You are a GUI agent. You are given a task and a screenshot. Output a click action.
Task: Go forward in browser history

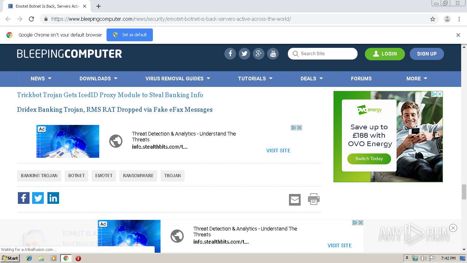20,19
